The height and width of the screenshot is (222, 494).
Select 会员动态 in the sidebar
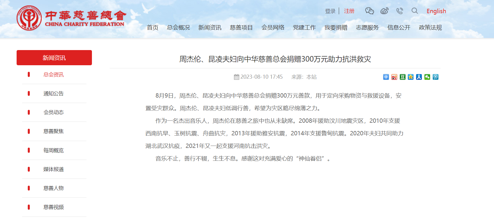54,112
